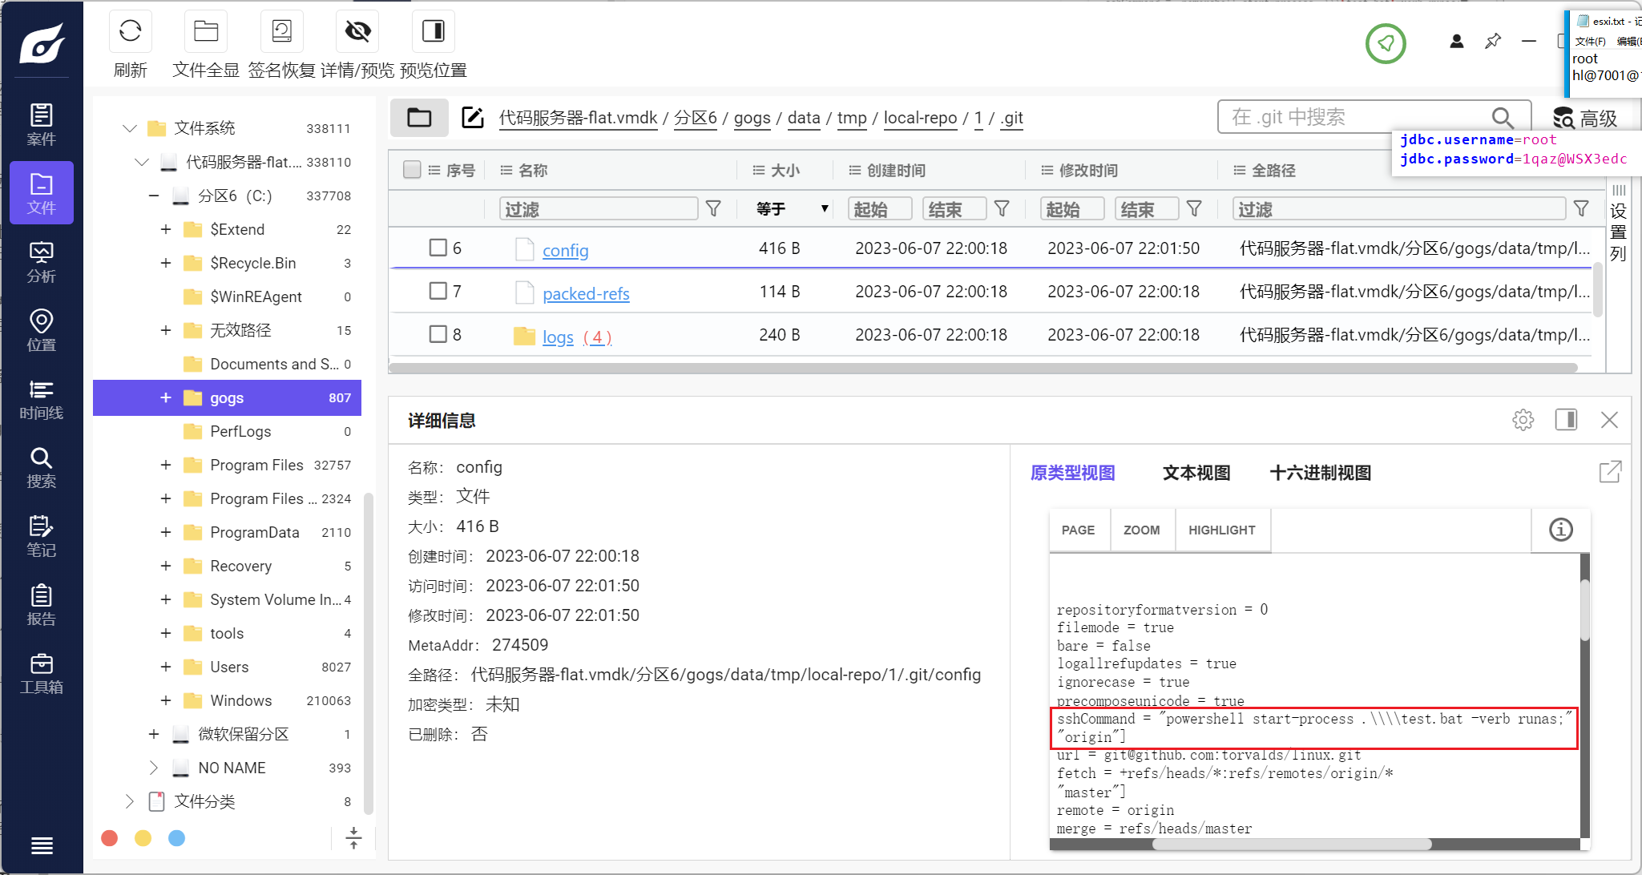The width and height of the screenshot is (1642, 875).
Task: Open the config file link
Action: [565, 250]
